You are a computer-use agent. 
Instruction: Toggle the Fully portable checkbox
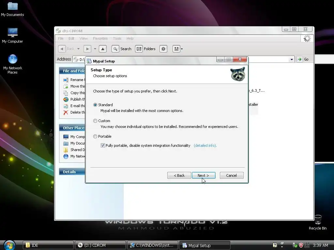pyautogui.click(x=103, y=146)
